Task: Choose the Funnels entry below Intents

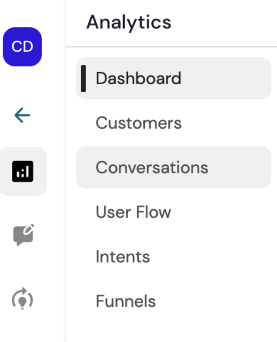Action: point(126,301)
